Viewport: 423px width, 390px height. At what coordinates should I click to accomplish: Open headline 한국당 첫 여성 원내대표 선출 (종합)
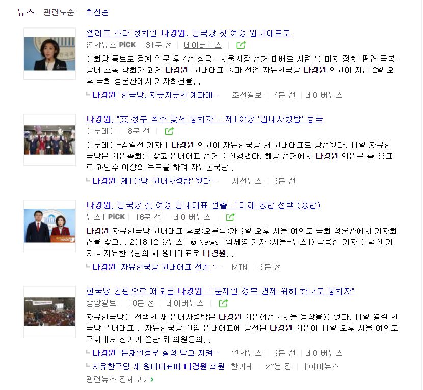point(203,205)
